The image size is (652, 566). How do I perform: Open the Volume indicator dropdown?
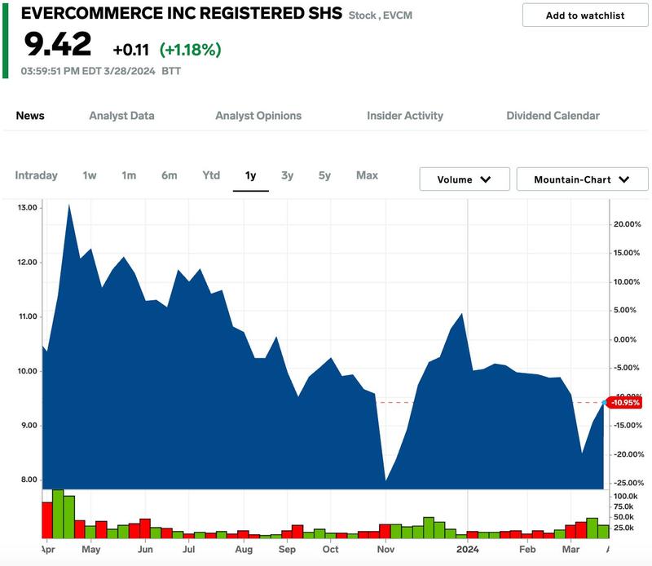coord(465,179)
